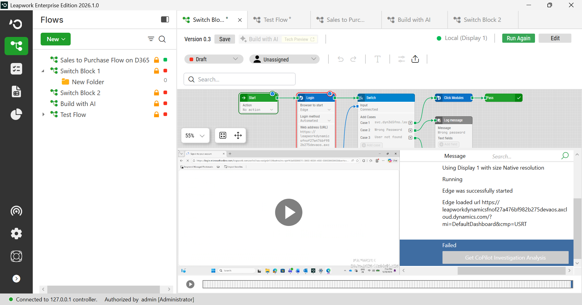Click the undo arrow icon

341,59
